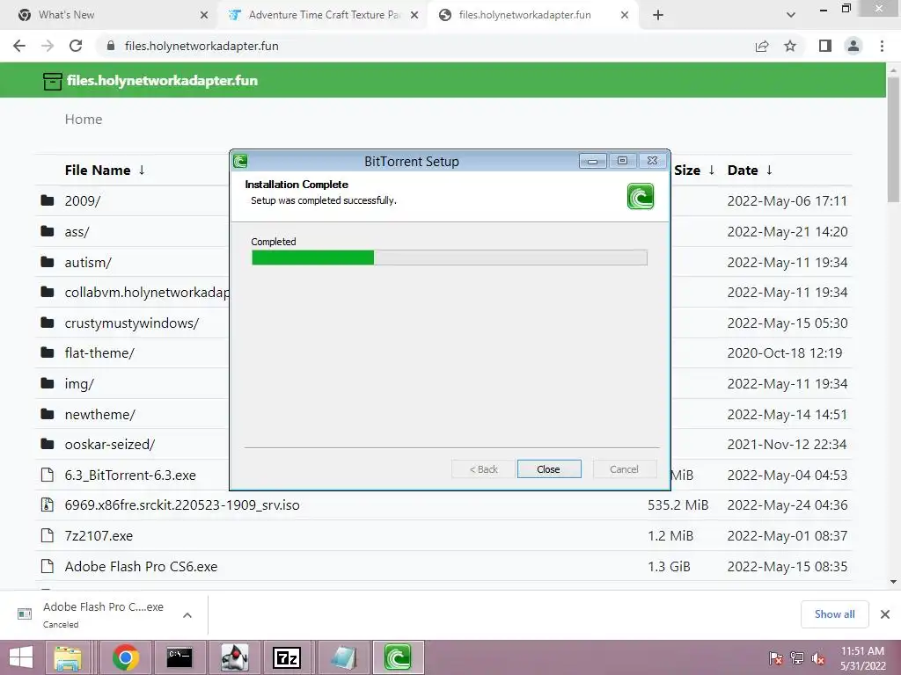Viewport: 901px width, 675px height.
Task: Click the taskbar clock showing 11:51 AM
Action: (x=863, y=657)
